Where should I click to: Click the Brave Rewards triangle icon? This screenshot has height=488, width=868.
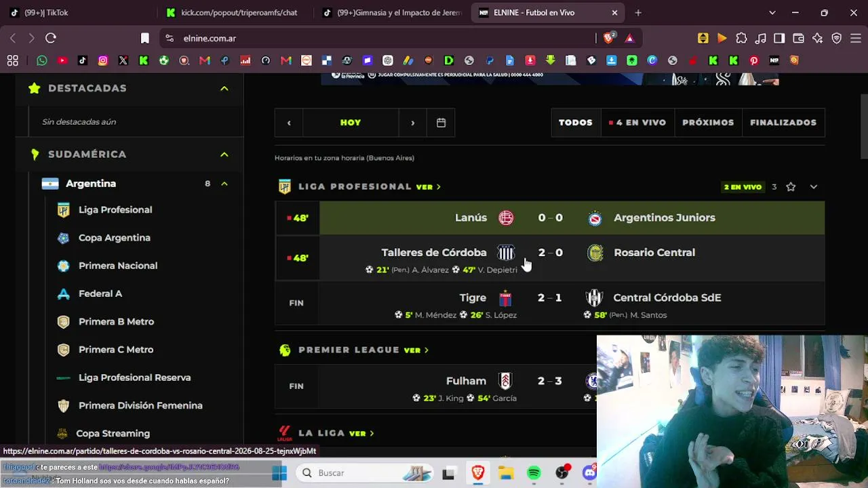(630, 38)
